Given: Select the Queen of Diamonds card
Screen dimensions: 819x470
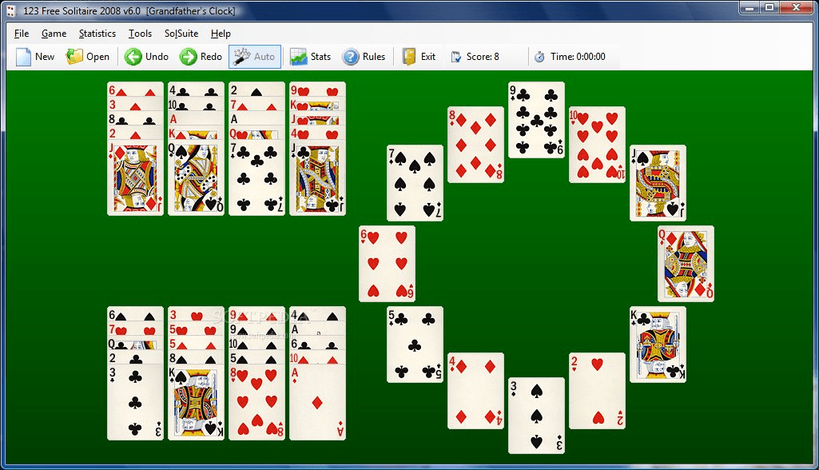Looking at the screenshot, I should click(685, 264).
